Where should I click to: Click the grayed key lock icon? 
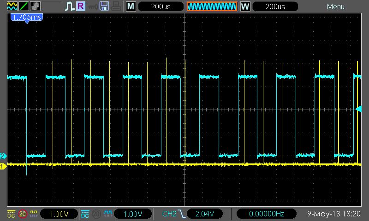pyautogui.click(x=93, y=7)
